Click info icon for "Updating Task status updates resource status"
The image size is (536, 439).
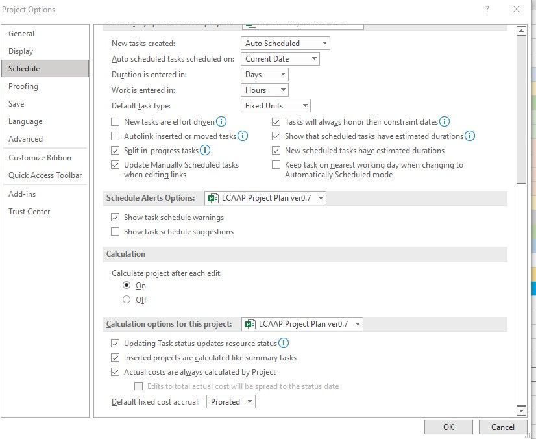(283, 343)
